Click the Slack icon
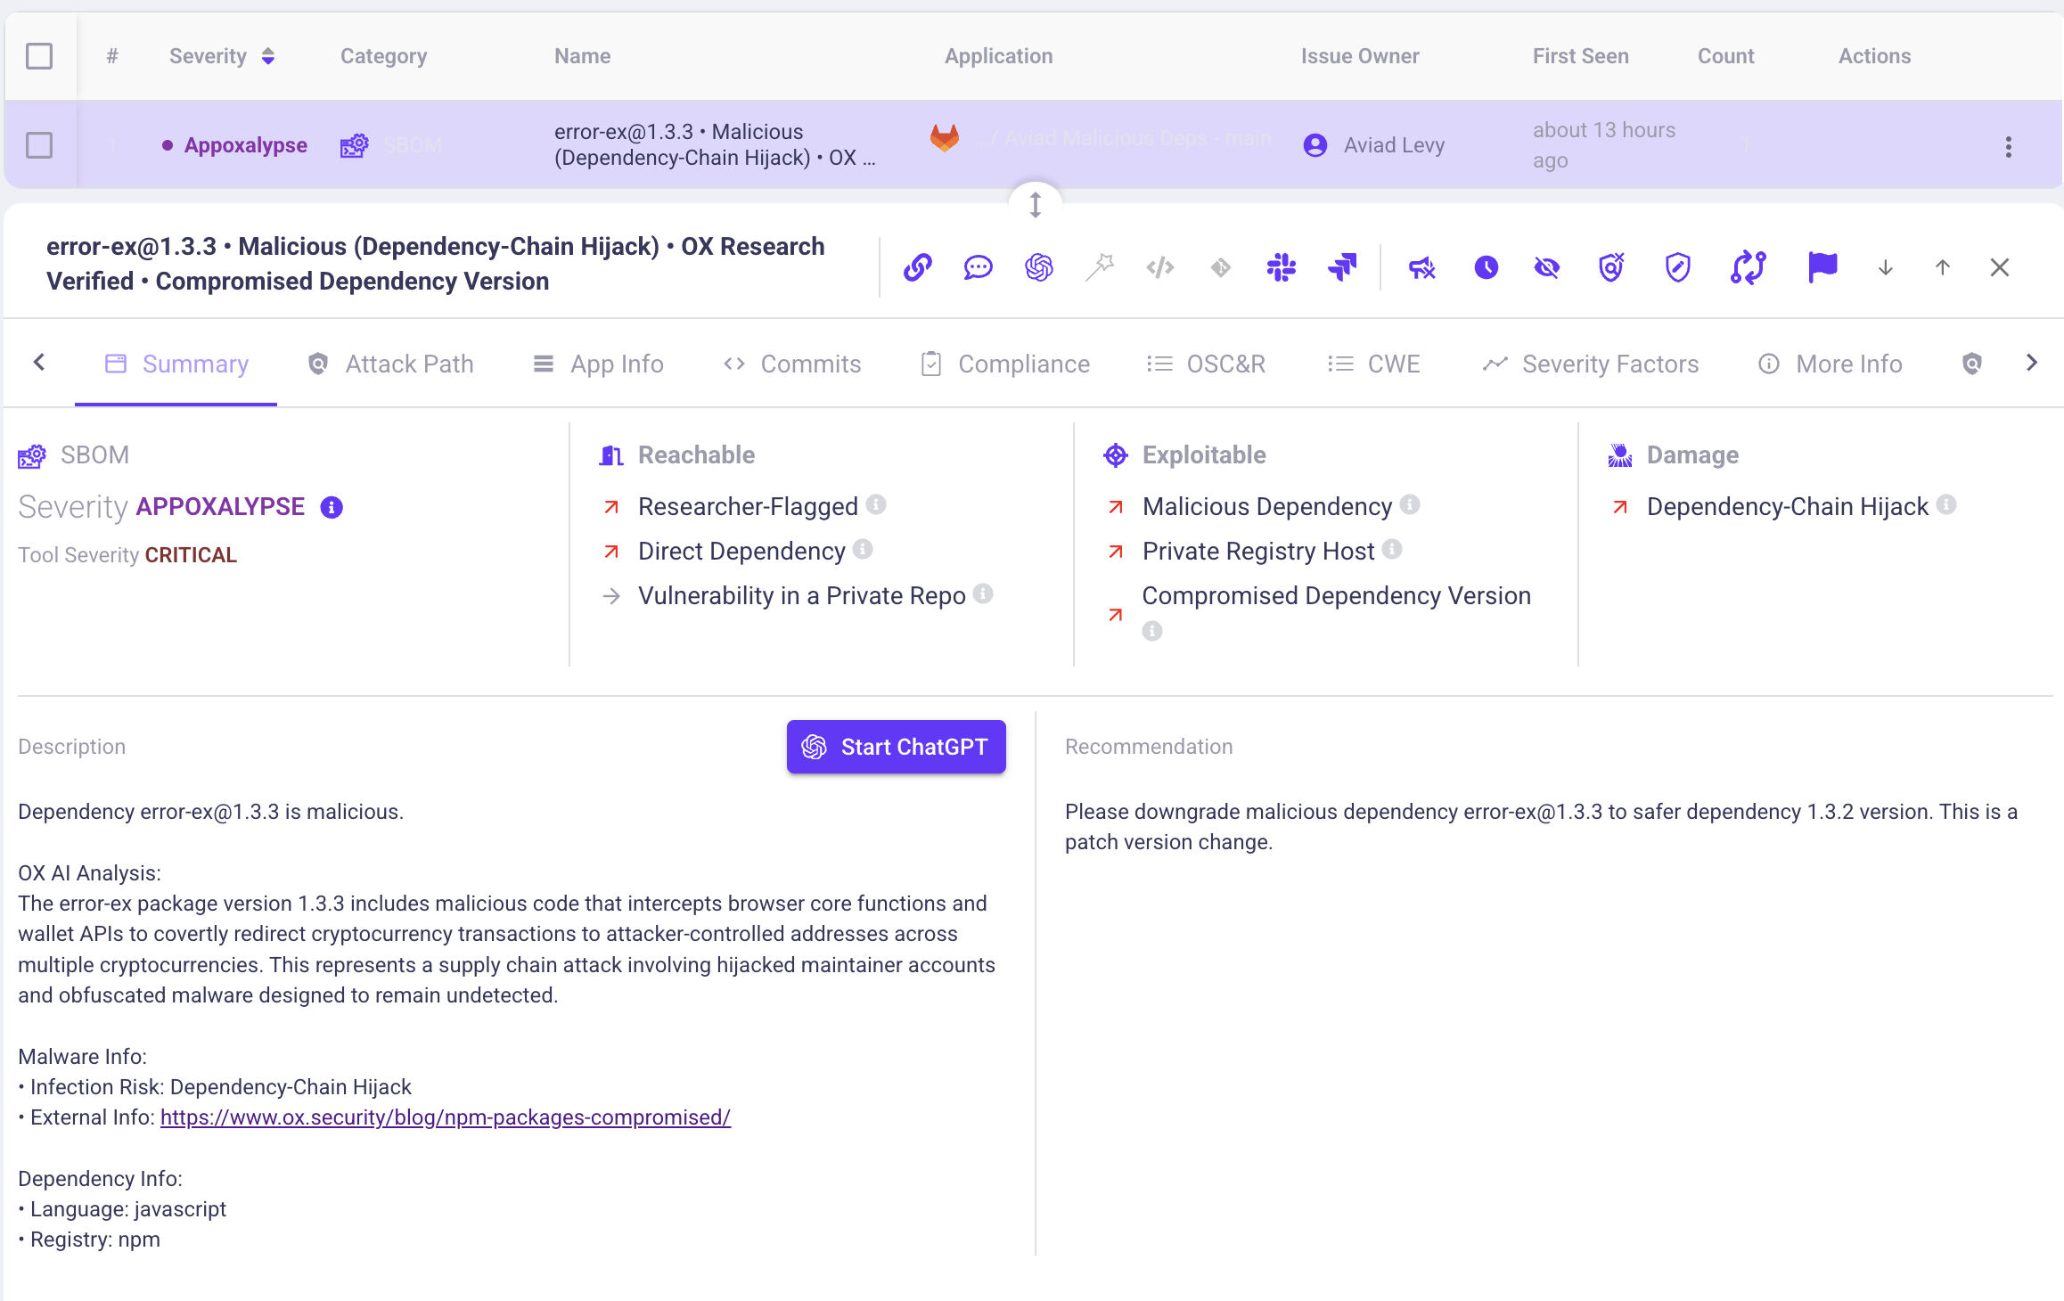This screenshot has height=1301, width=2064. 1281,267
